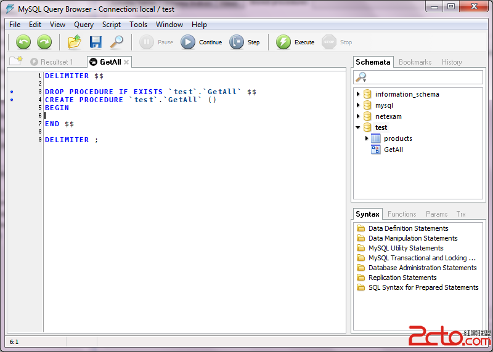493x352 pixels.
Task: Switch to the Bookmarks tab
Action: (415, 62)
